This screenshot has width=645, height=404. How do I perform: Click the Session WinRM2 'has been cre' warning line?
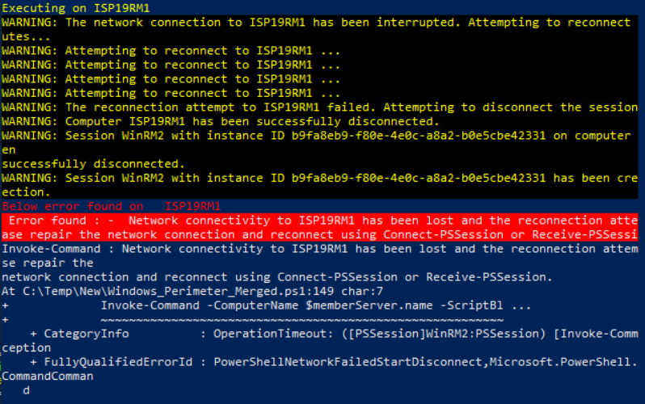[319, 178]
